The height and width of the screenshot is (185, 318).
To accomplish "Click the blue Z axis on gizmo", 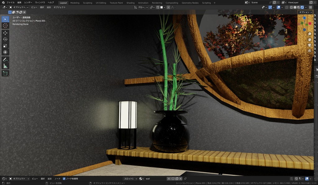I will point(304,18).
